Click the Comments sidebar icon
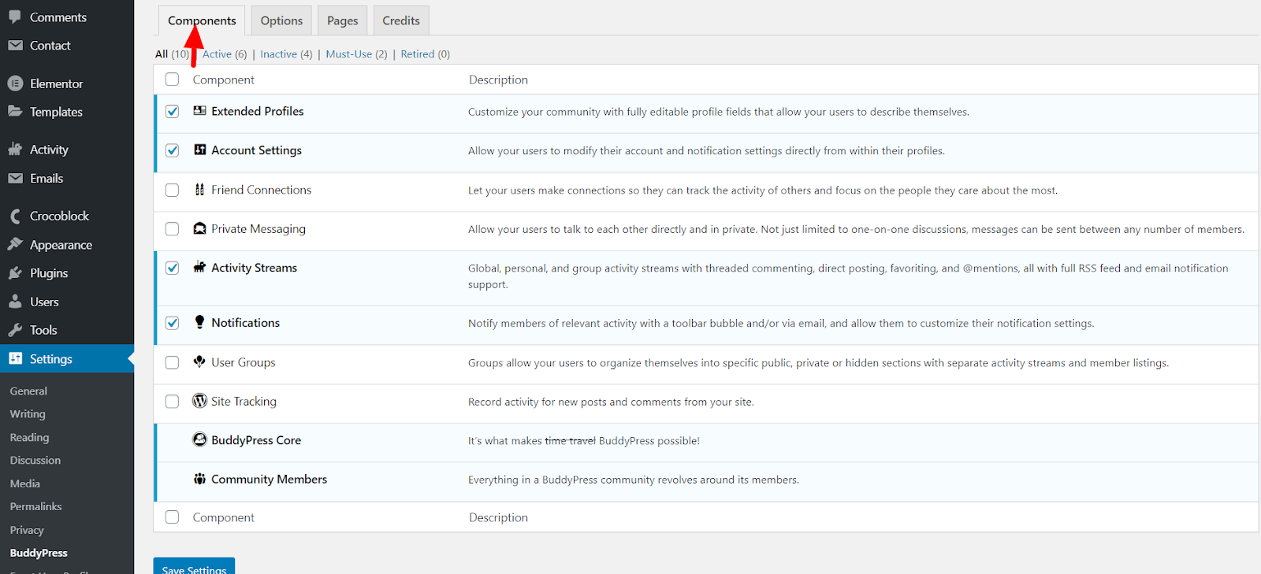Image resolution: width=1261 pixels, height=574 pixels. pos(15,17)
